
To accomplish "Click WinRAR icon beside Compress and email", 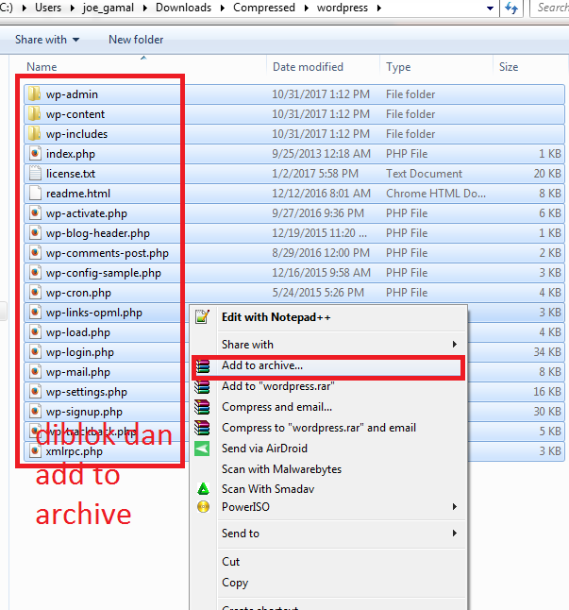I will click(x=201, y=407).
